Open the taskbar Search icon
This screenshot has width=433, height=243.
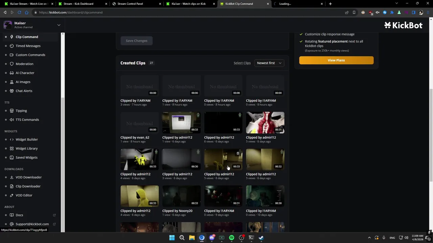tap(182, 238)
